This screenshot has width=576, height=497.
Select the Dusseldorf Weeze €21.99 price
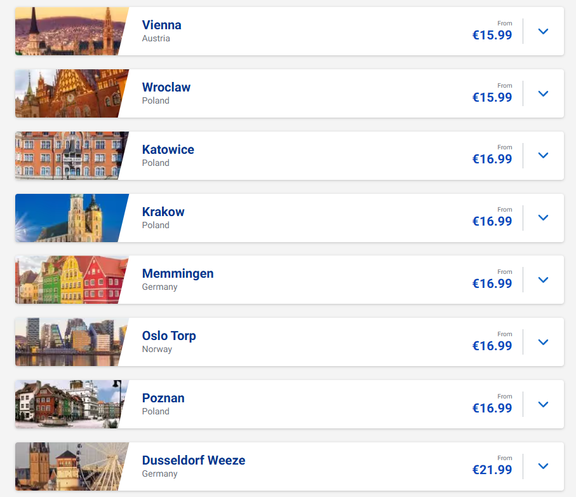click(x=492, y=470)
